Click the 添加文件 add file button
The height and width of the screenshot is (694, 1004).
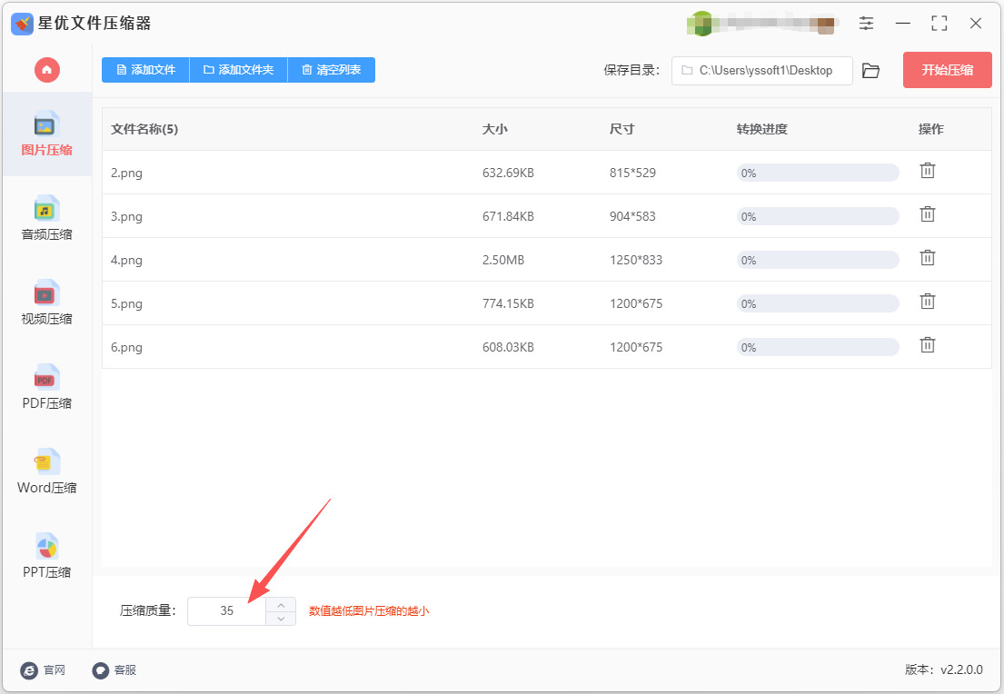[146, 70]
